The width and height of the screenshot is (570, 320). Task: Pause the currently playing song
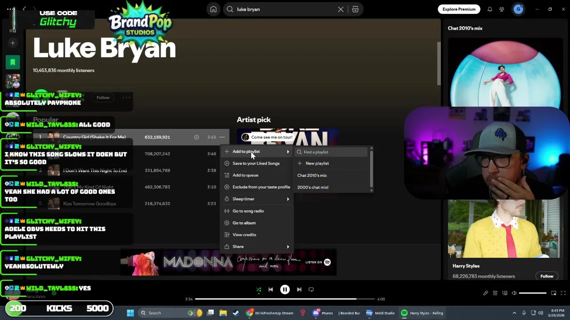point(285,289)
